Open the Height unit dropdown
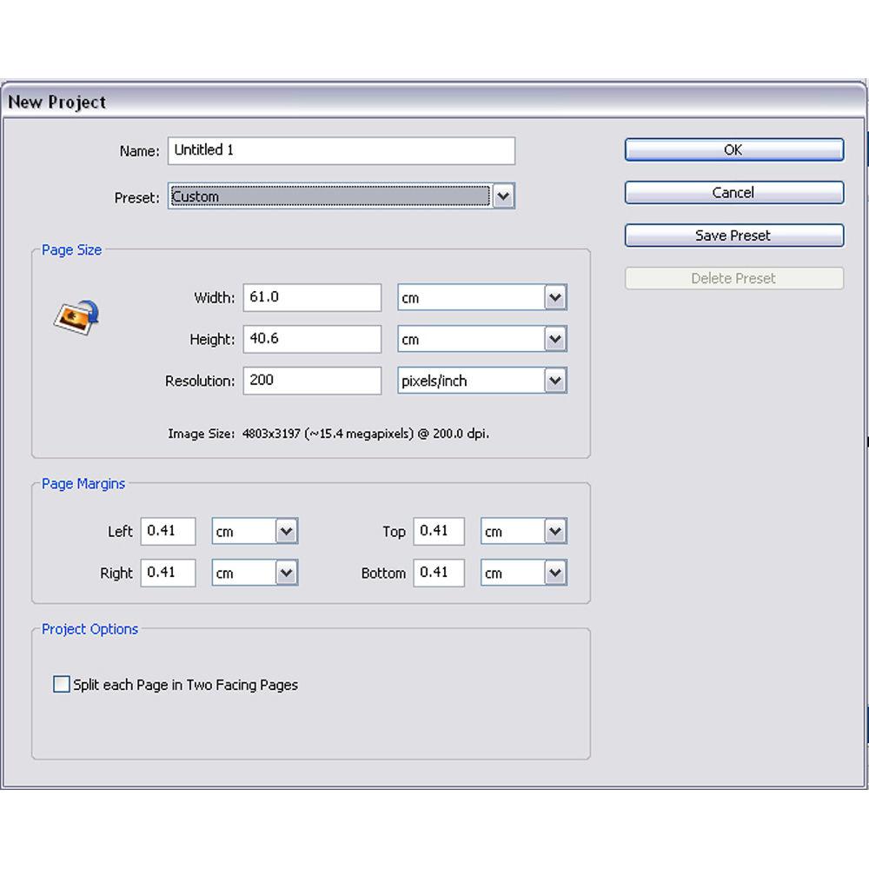This screenshot has width=869, height=869. (554, 339)
